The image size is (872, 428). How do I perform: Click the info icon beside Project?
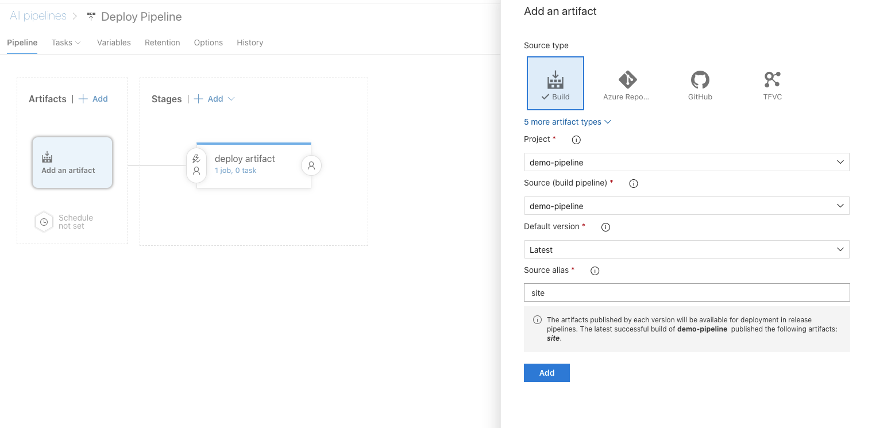click(x=576, y=140)
